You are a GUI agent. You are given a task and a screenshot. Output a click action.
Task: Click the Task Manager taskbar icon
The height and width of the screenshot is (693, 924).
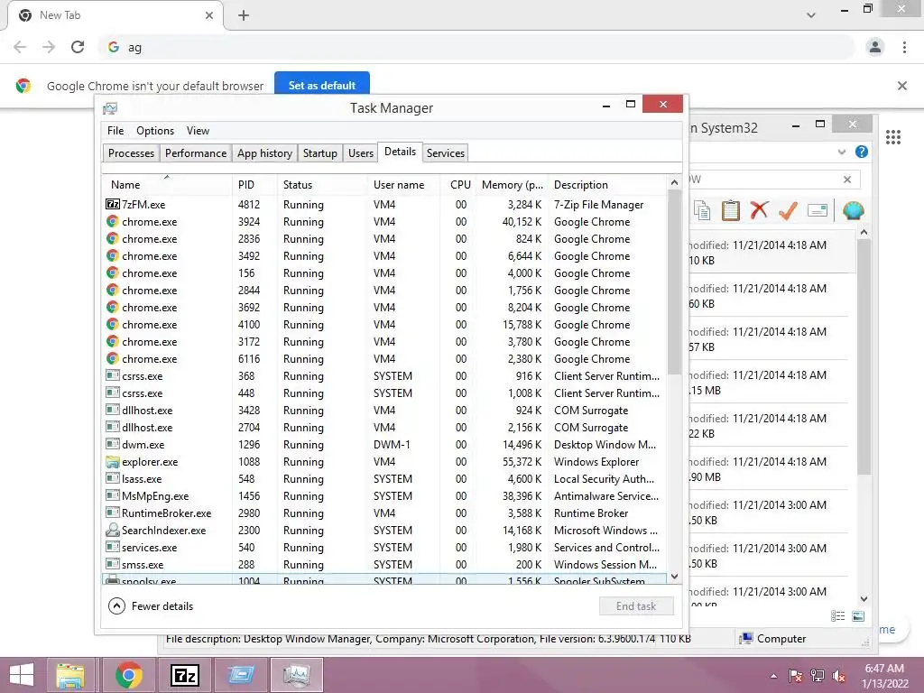tap(296, 675)
